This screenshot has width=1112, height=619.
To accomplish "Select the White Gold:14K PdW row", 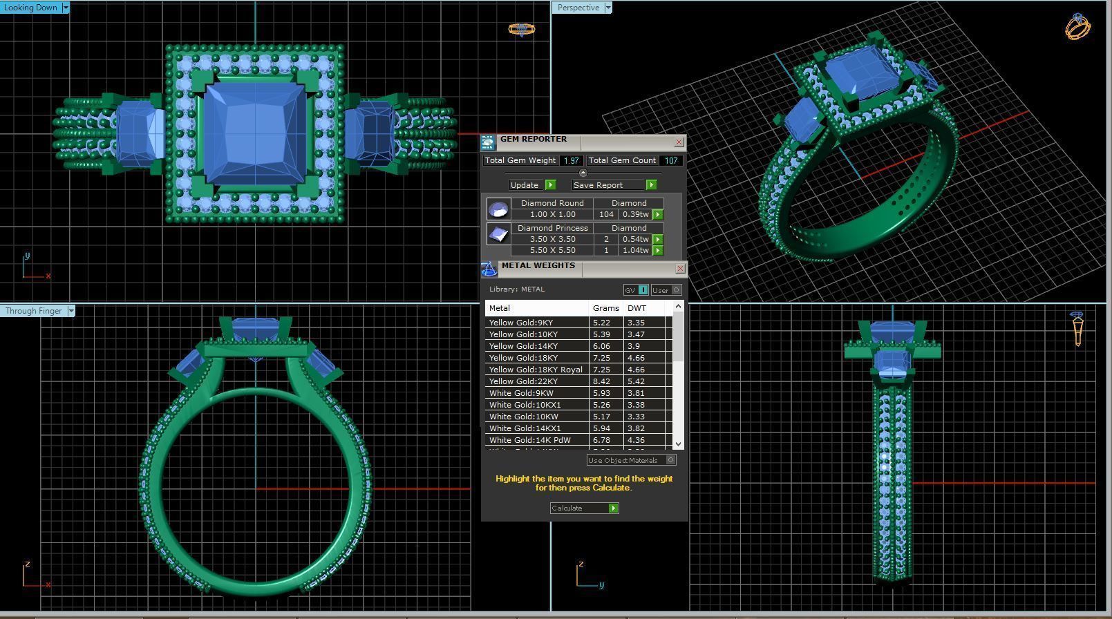I will click(578, 440).
